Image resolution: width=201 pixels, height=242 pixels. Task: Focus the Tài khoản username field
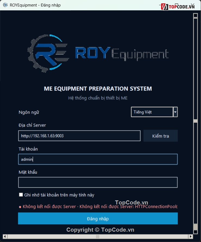tap(98, 159)
